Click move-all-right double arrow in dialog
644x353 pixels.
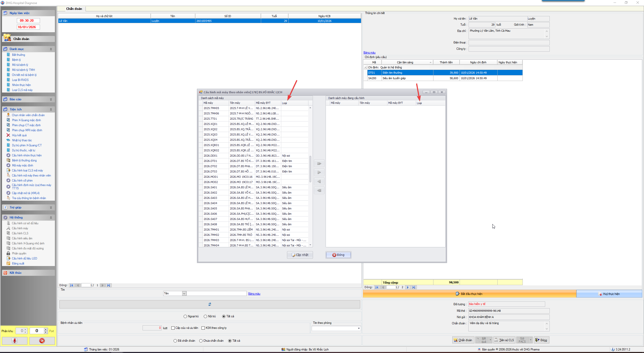(319, 163)
